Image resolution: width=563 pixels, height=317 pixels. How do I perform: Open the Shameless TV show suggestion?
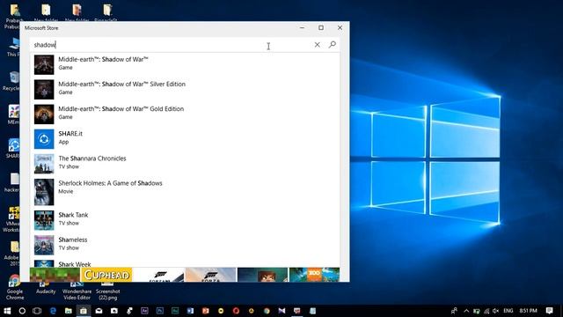(185, 245)
